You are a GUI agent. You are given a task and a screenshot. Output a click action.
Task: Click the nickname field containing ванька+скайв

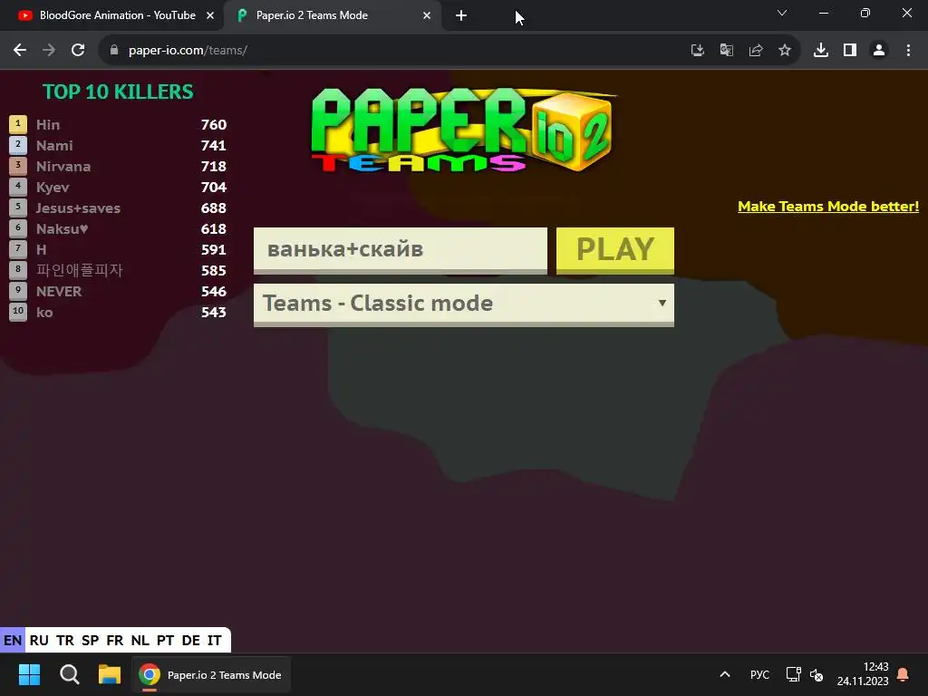[x=400, y=250]
